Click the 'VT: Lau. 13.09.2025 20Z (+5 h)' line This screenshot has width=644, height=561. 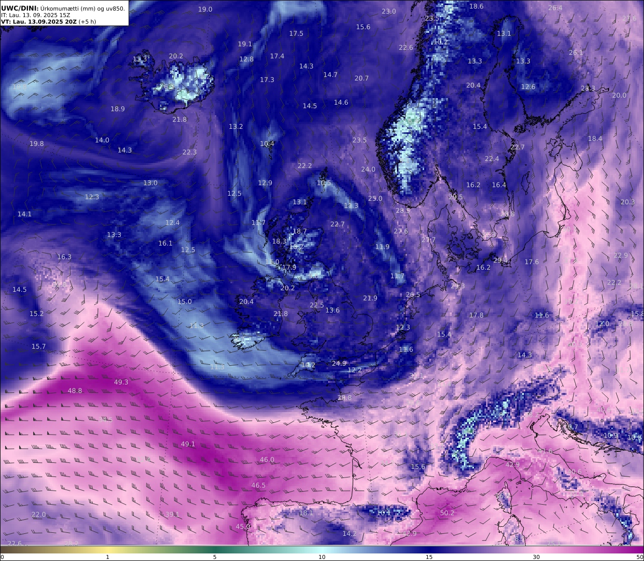(x=49, y=22)
